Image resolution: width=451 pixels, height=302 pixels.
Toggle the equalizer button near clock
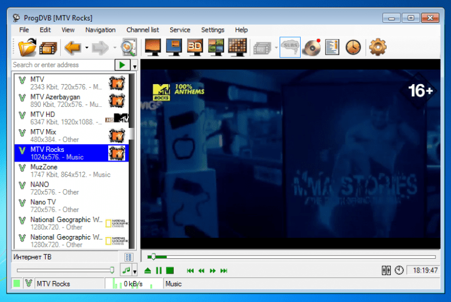[x=386, y=271]
